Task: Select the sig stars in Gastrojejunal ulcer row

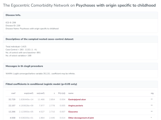Action: click(152, 99)
